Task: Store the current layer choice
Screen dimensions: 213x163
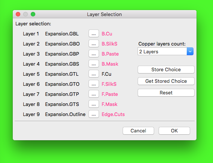Action: coord(166,70)
